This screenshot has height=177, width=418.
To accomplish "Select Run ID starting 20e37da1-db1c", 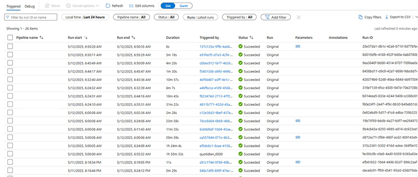I will (x=390, y=46).
